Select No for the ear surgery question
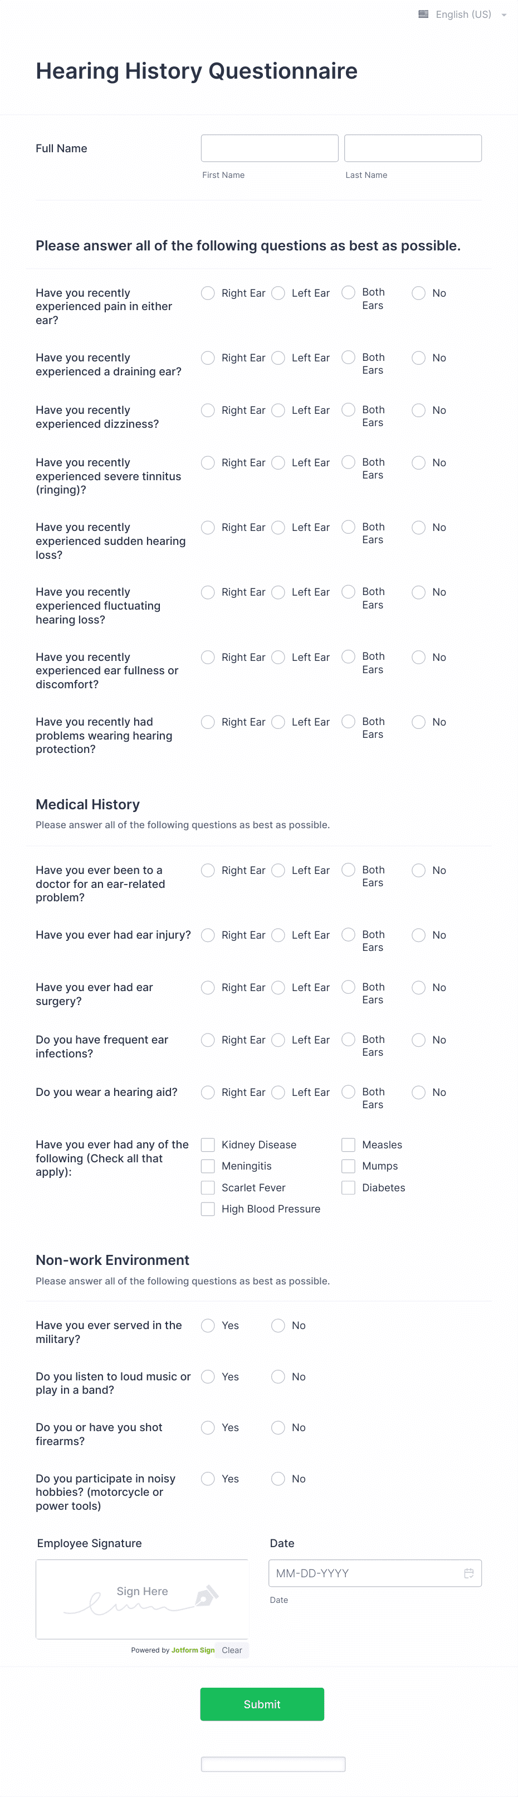The image size is (518, 1797). [418, 988]
